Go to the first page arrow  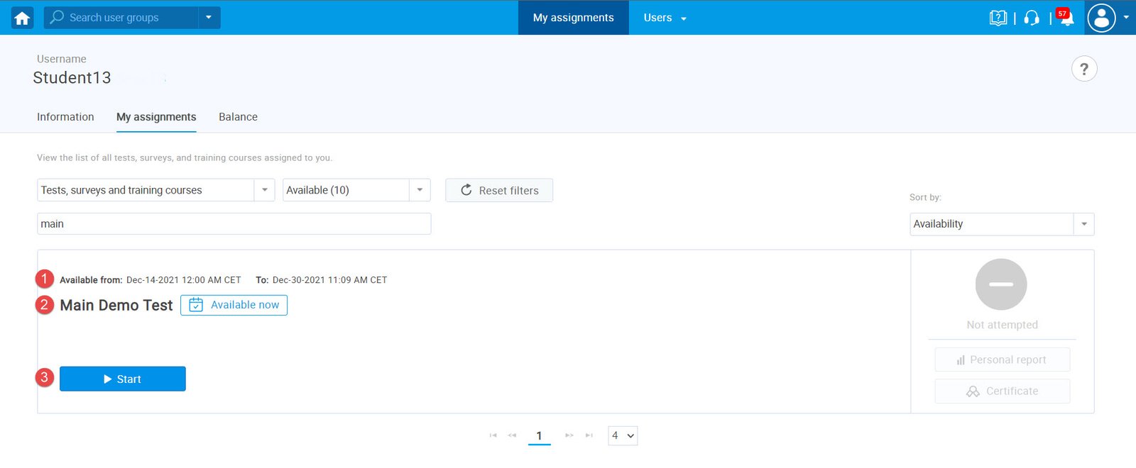pos(493,435)
